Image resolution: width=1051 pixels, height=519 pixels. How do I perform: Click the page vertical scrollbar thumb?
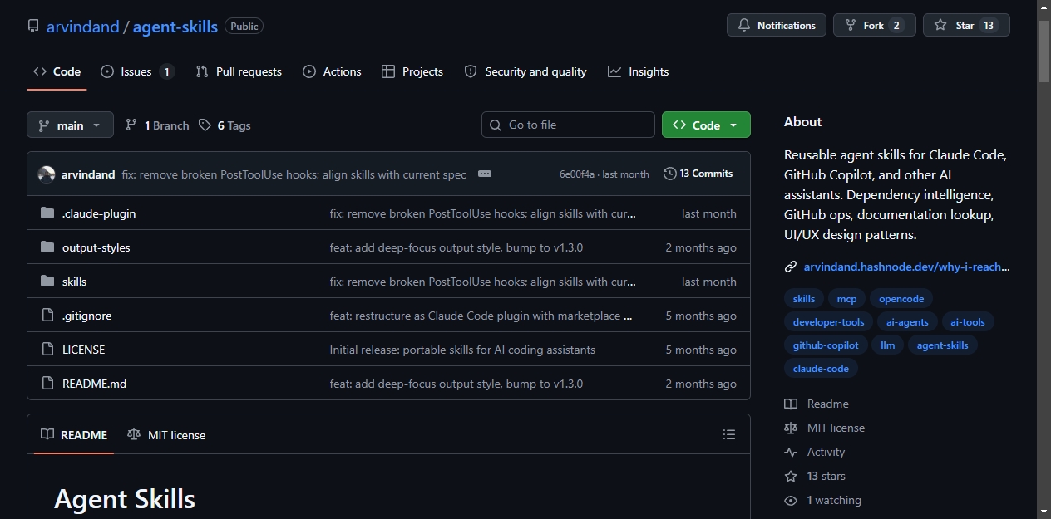click(x=1044, y=50)
